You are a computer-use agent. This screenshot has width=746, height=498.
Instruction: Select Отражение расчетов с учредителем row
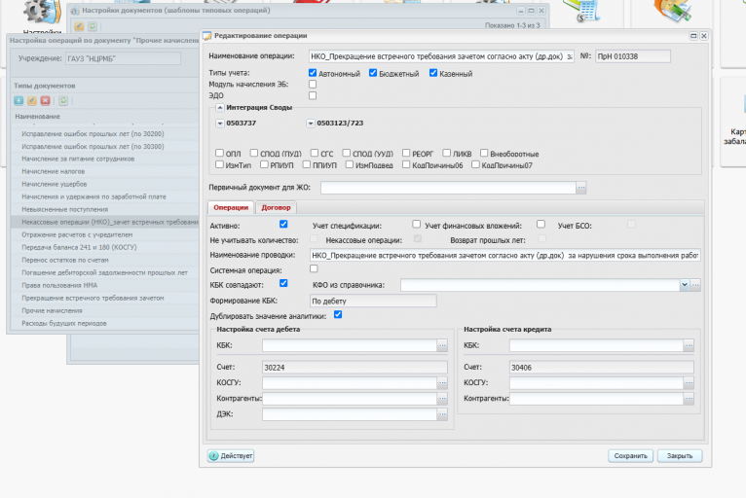coord(104,234)
